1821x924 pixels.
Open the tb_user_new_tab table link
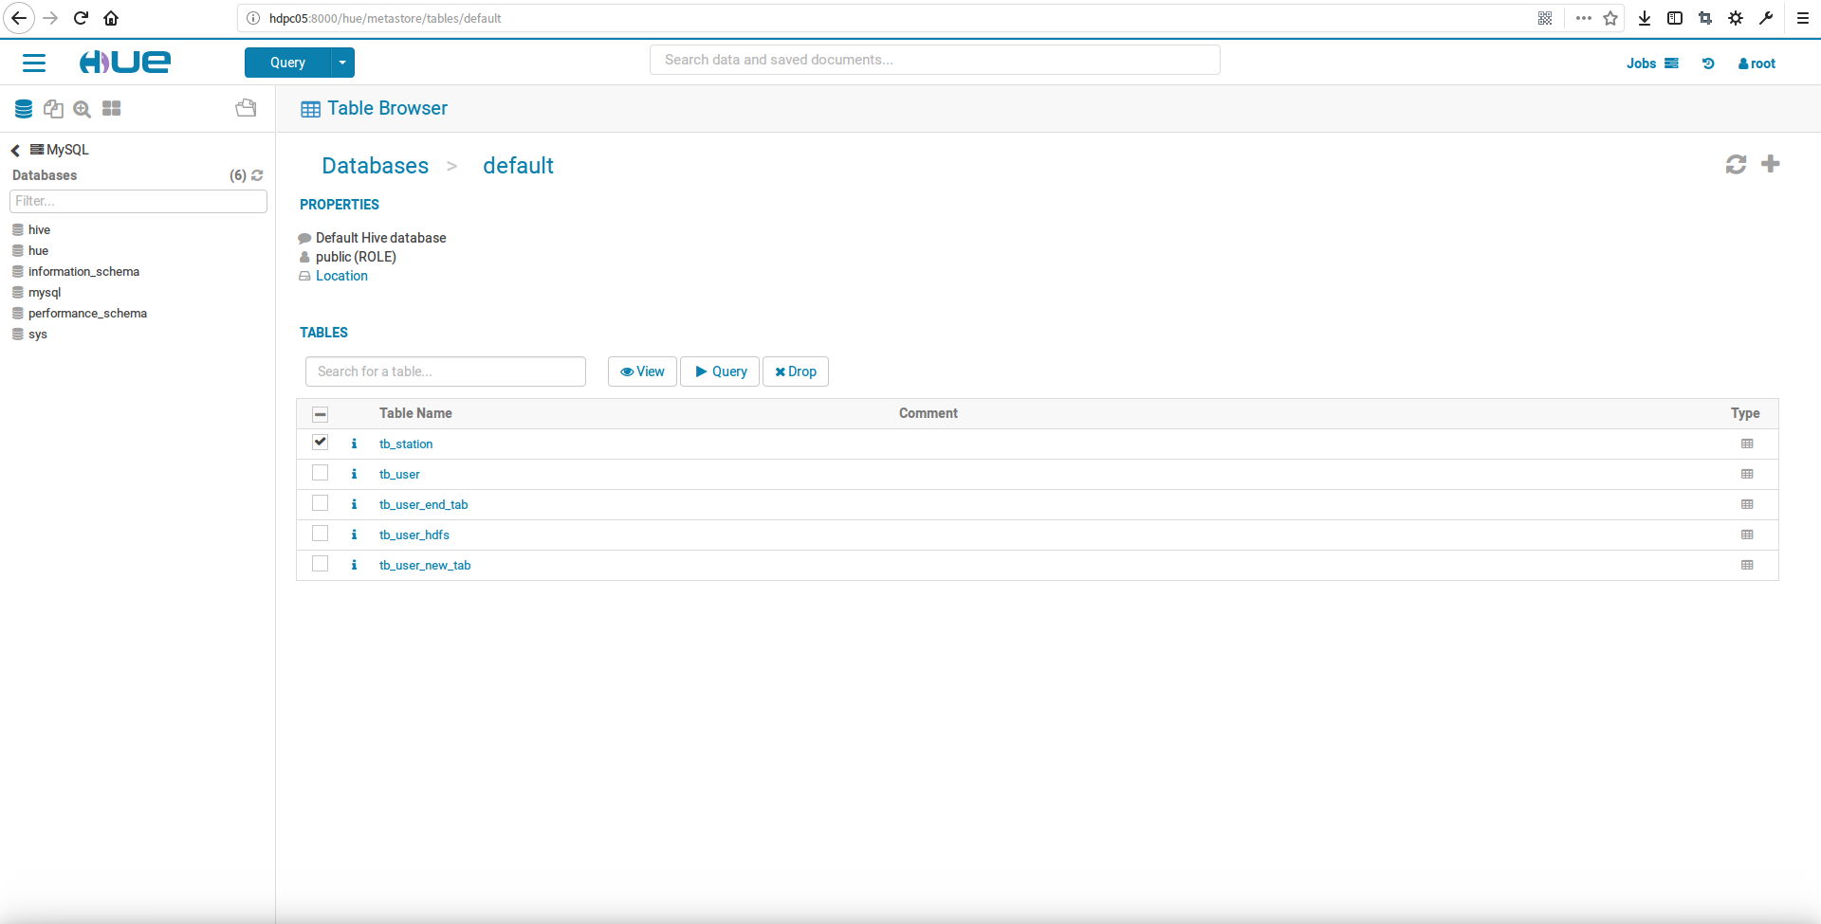425,565
